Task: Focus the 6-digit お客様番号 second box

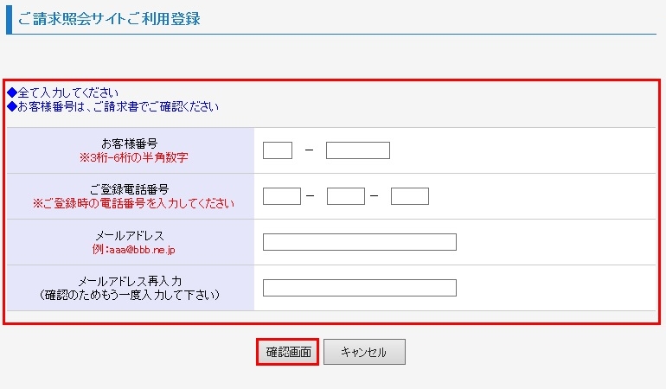Action: [357, 150]
